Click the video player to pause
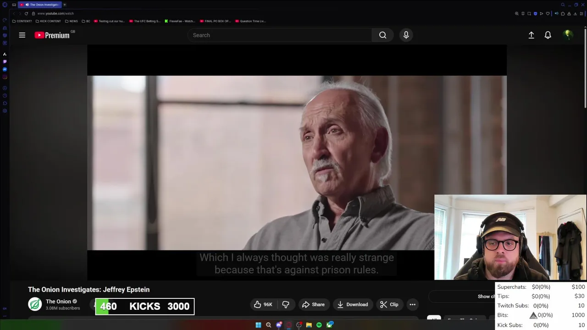The image size is (587, 330). 297,163
